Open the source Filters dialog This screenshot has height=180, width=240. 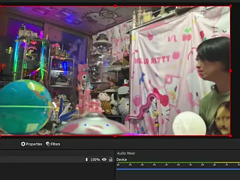(x=53, y=144)
